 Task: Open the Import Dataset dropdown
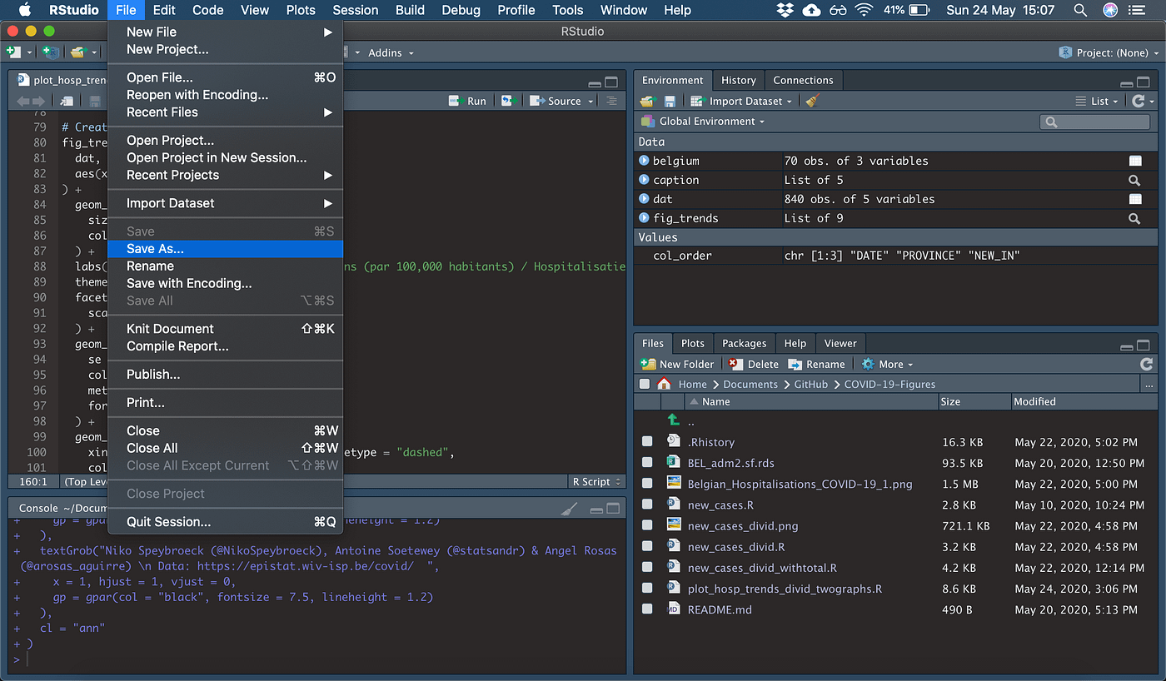[x=743, y=101]
